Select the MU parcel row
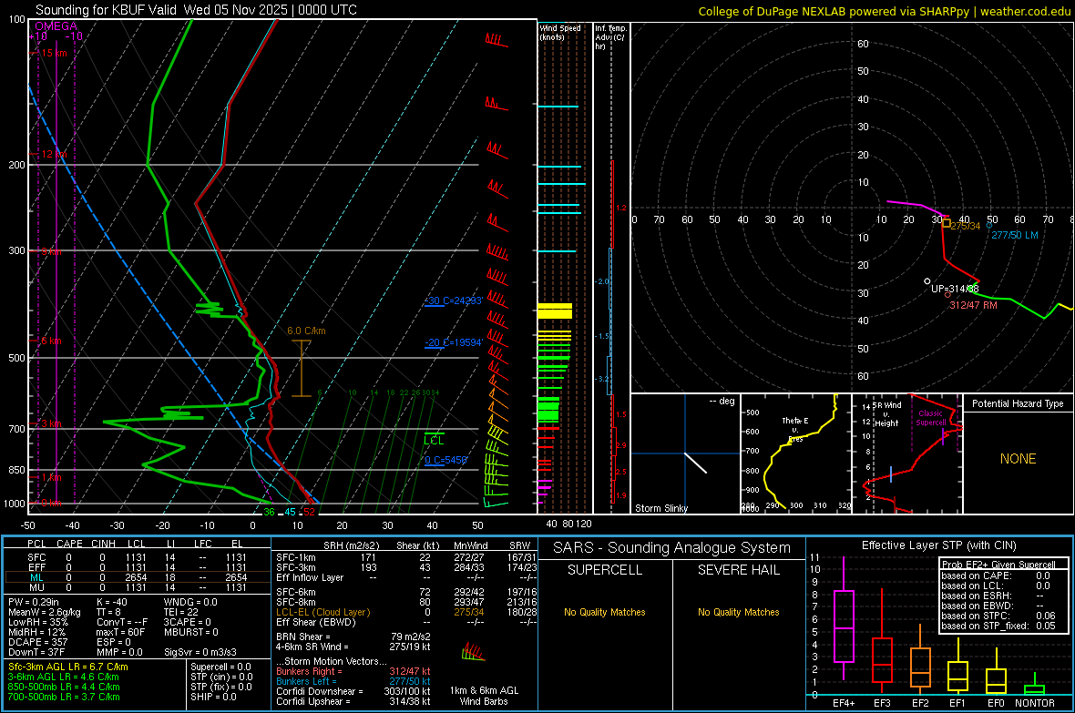Screen dimensions: 1075x713 coord(138,586)
